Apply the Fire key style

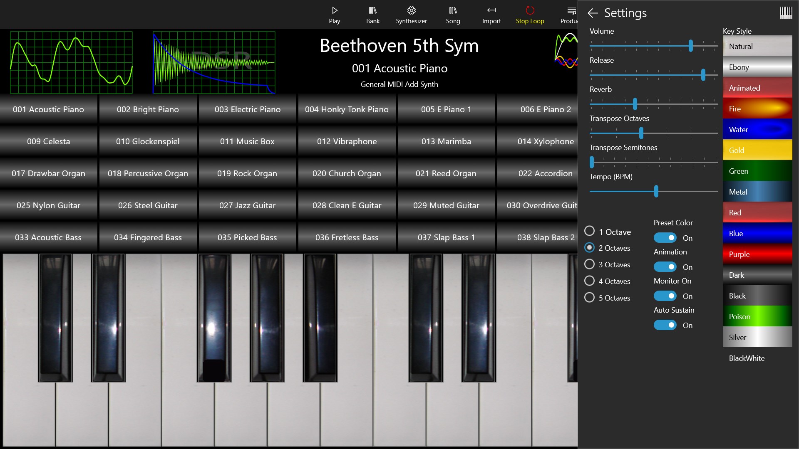(757, 109)
